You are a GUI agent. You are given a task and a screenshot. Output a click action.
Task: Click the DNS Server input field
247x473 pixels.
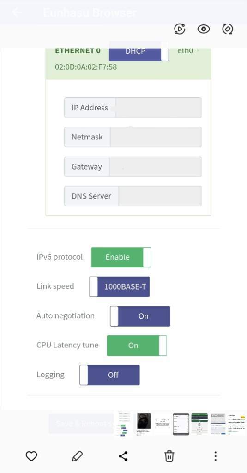(160, 196)
